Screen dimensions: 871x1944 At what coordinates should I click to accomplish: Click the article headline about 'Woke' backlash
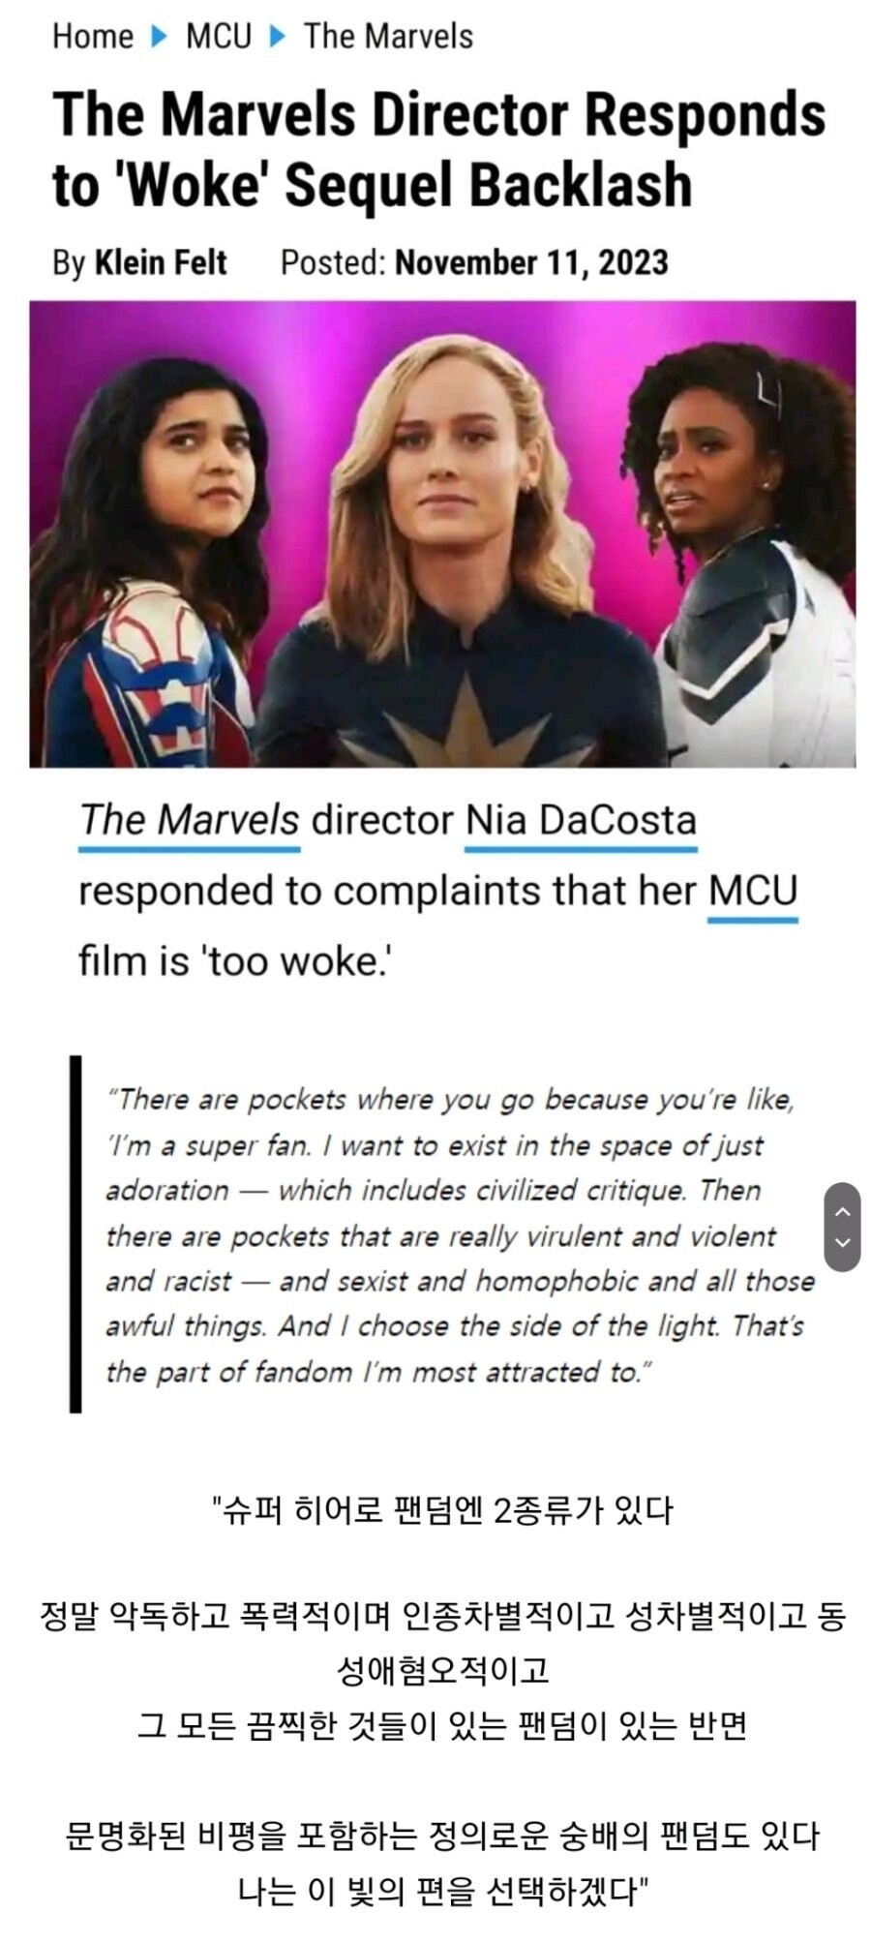(x=439, y=149)
